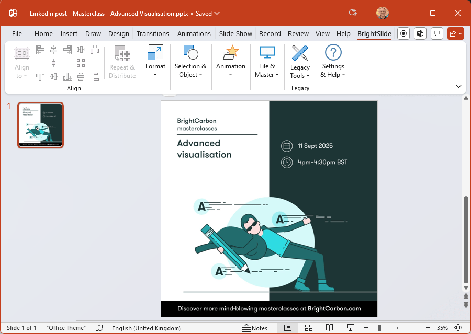The height and width of the screenshot is (334, 471).
Task: Click the vertical spacing icon
Action: pos(95,77)
